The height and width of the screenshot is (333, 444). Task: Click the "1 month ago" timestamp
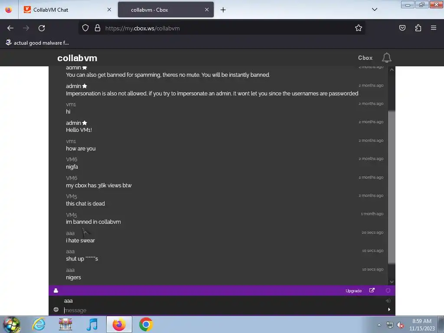[x=372, y=214]
